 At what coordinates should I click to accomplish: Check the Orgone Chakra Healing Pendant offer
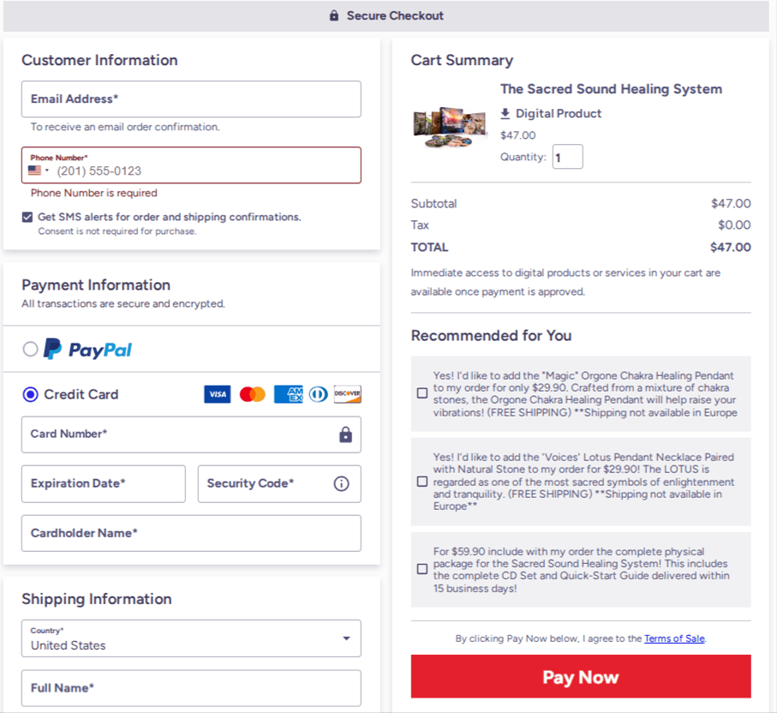coord(421,393)
